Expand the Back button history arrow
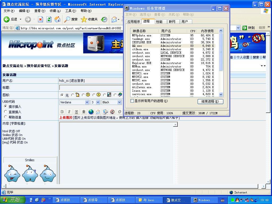Image resolution: width=272 pixels, height=204 pixels. point(20,19)
